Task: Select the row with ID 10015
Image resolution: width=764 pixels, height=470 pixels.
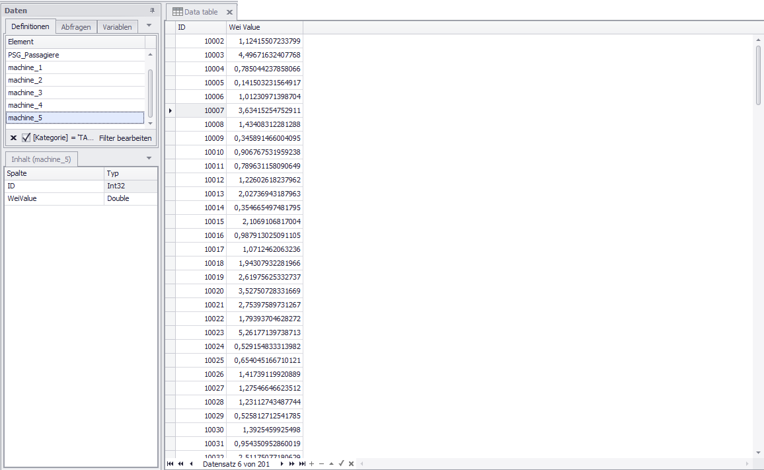Action: pyautogui.click(x=214, y=221)
